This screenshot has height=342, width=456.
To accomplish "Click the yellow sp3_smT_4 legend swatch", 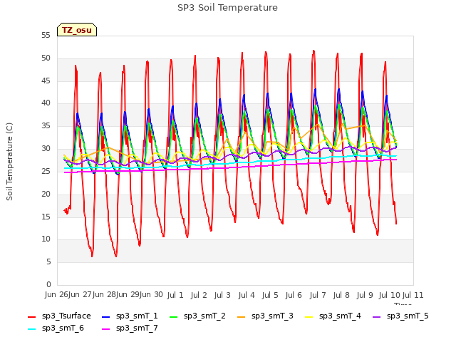I will pos(309,316).
